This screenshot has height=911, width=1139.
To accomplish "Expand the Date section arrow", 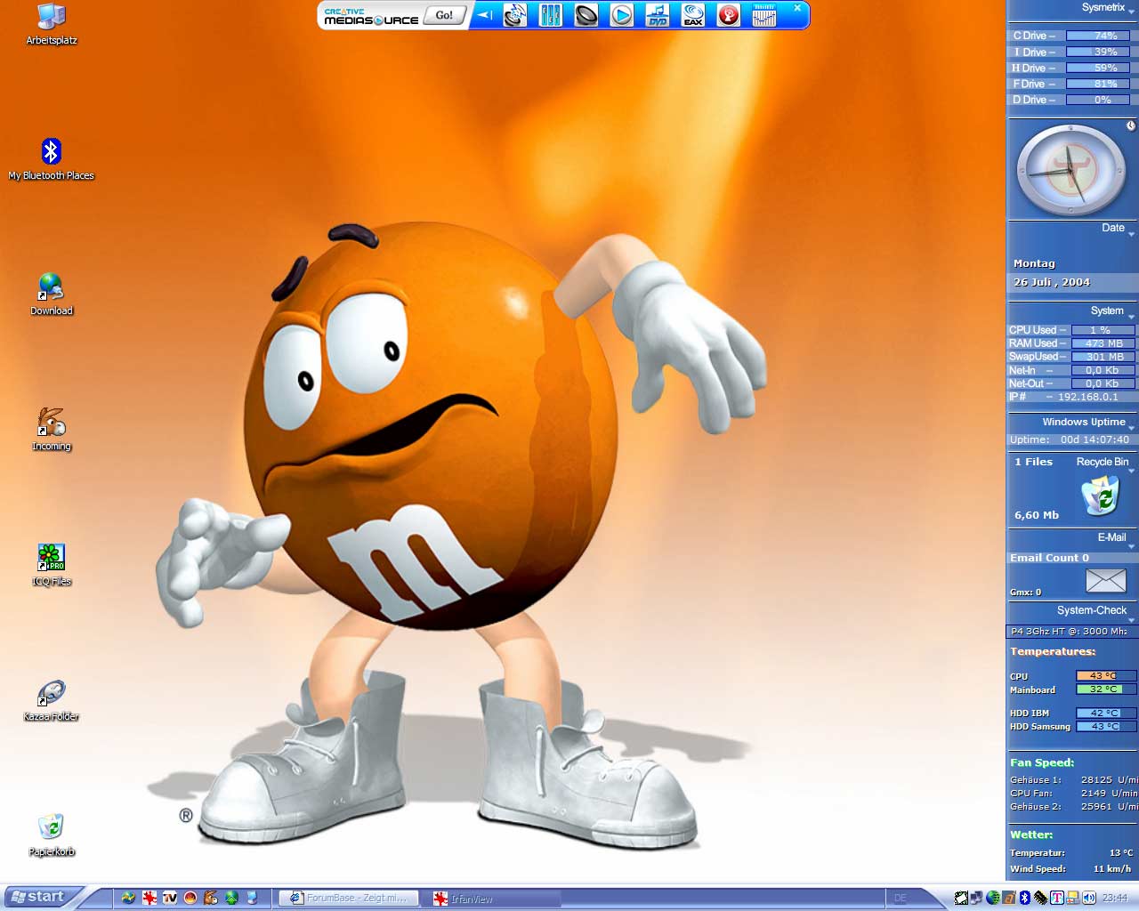I will click(1131, 234).
